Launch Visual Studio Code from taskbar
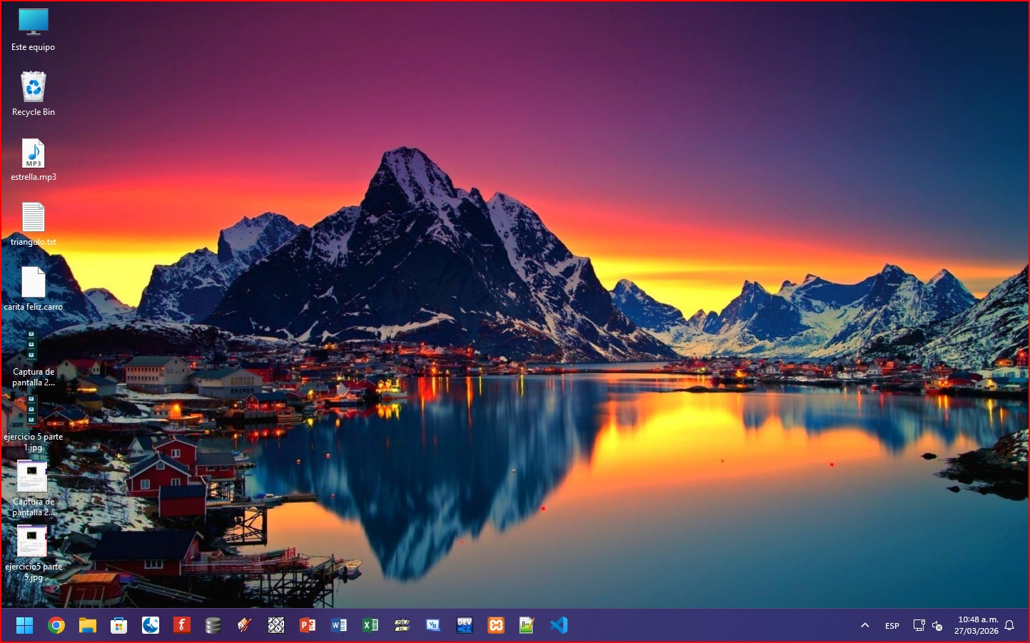Viewport: 1030px width, 643px height. tap(558, 626)
